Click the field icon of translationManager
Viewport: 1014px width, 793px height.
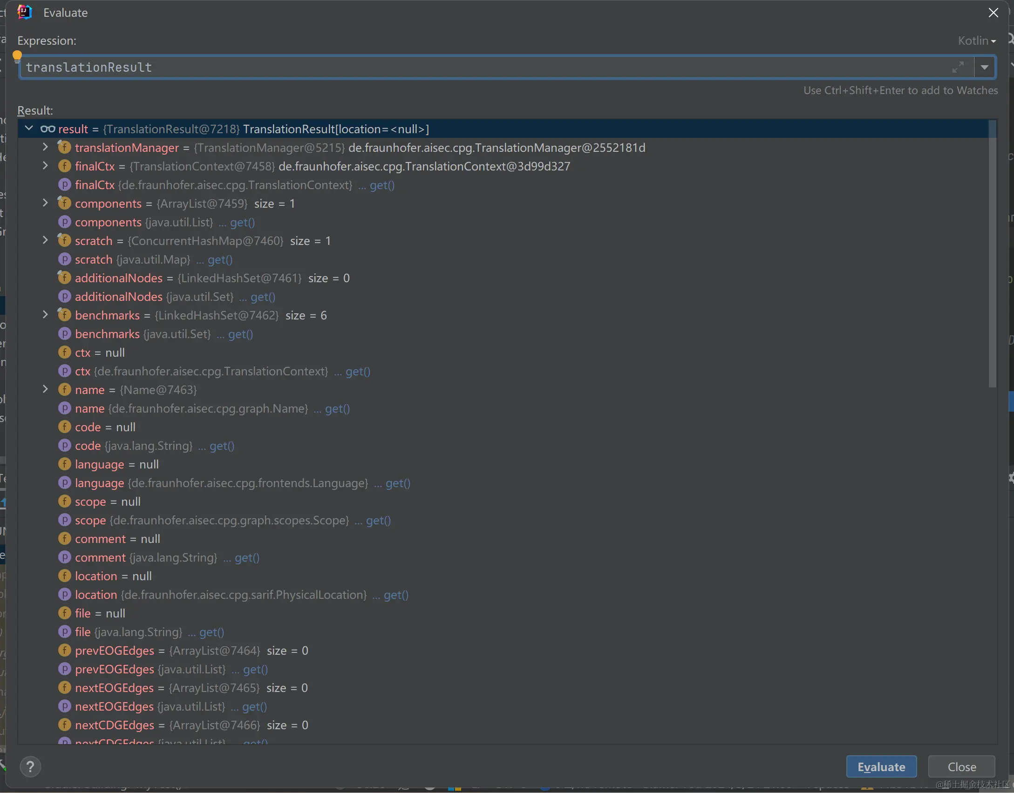click(64, 148)
